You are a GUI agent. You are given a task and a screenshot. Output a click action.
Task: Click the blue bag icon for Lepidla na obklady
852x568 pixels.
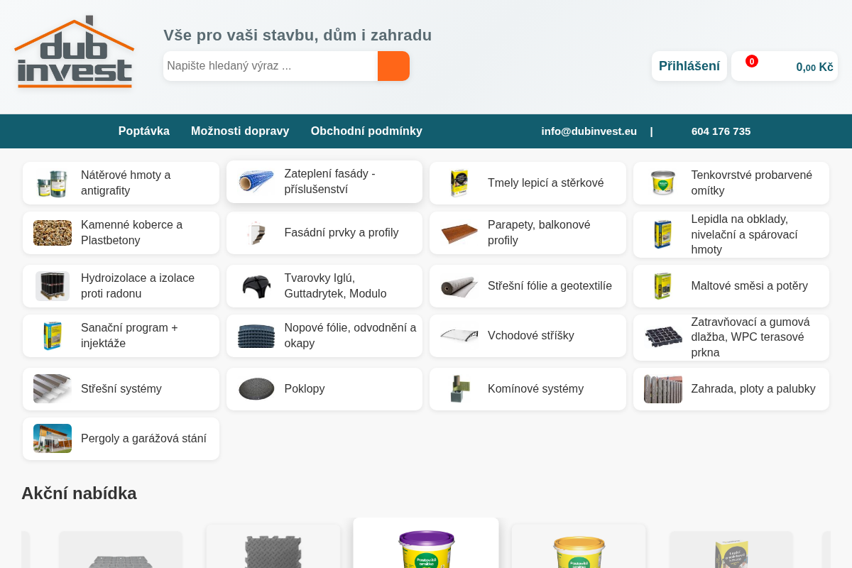click(663, 234)
